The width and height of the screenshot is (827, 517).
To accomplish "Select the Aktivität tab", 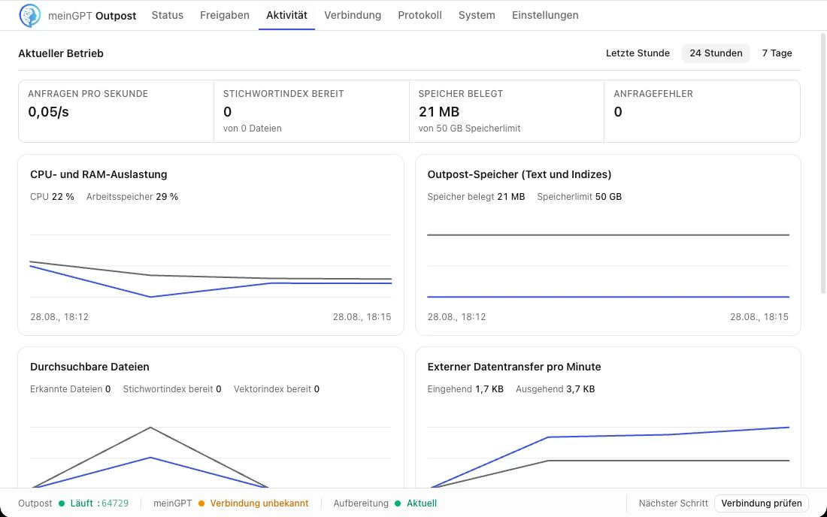I will (x=286, y=15).
